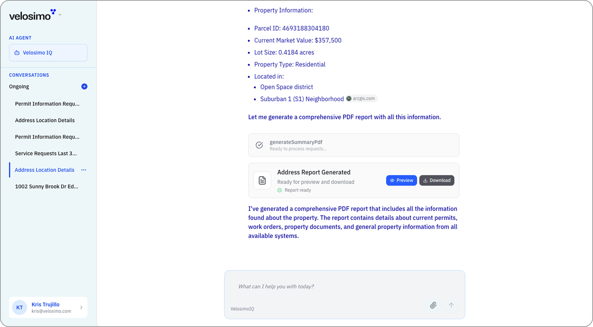The image size is (593, 327).
Task: Expand Kris Trujillo account chevron
Action: [x=81, y=307]
